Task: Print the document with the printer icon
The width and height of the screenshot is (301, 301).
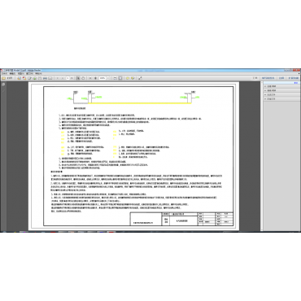Action: pos(45,78)
